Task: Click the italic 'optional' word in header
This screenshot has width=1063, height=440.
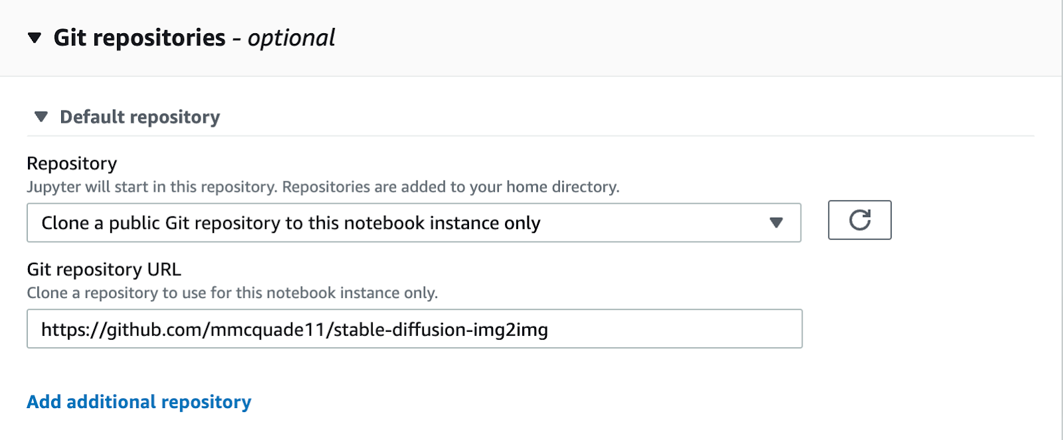Action: (x=291, y=38)
